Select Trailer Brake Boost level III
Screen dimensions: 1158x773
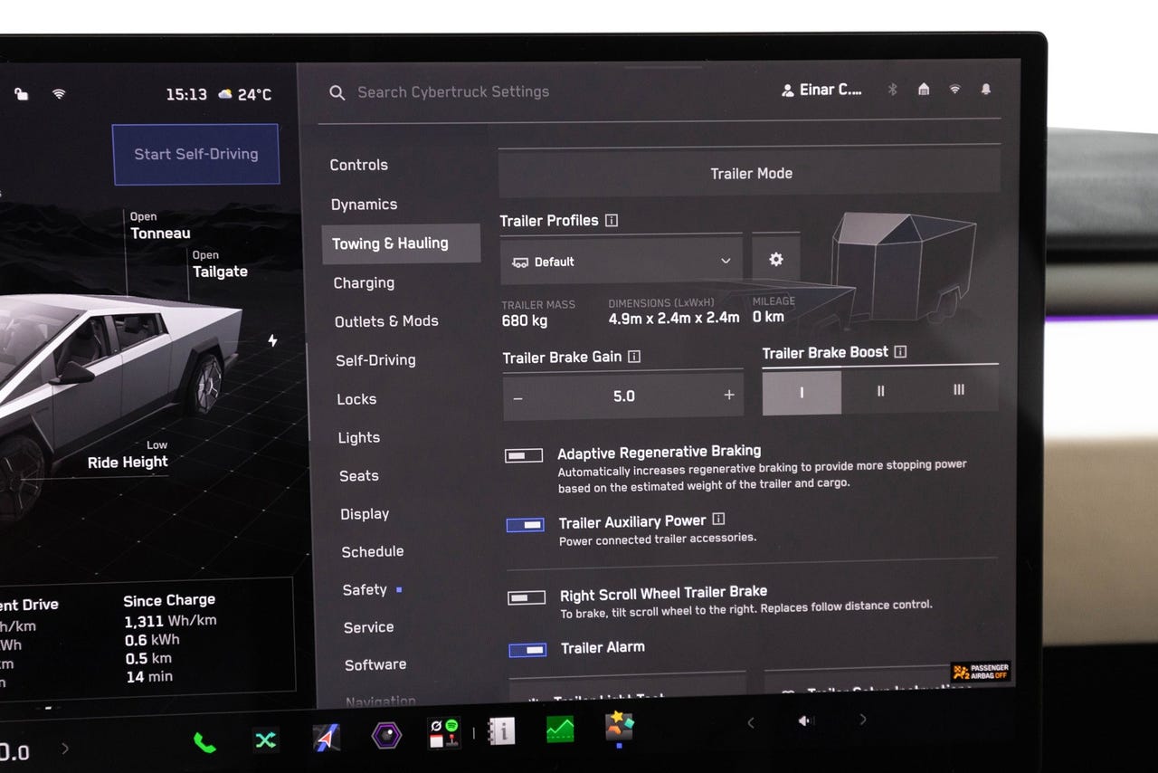[959, 389]
